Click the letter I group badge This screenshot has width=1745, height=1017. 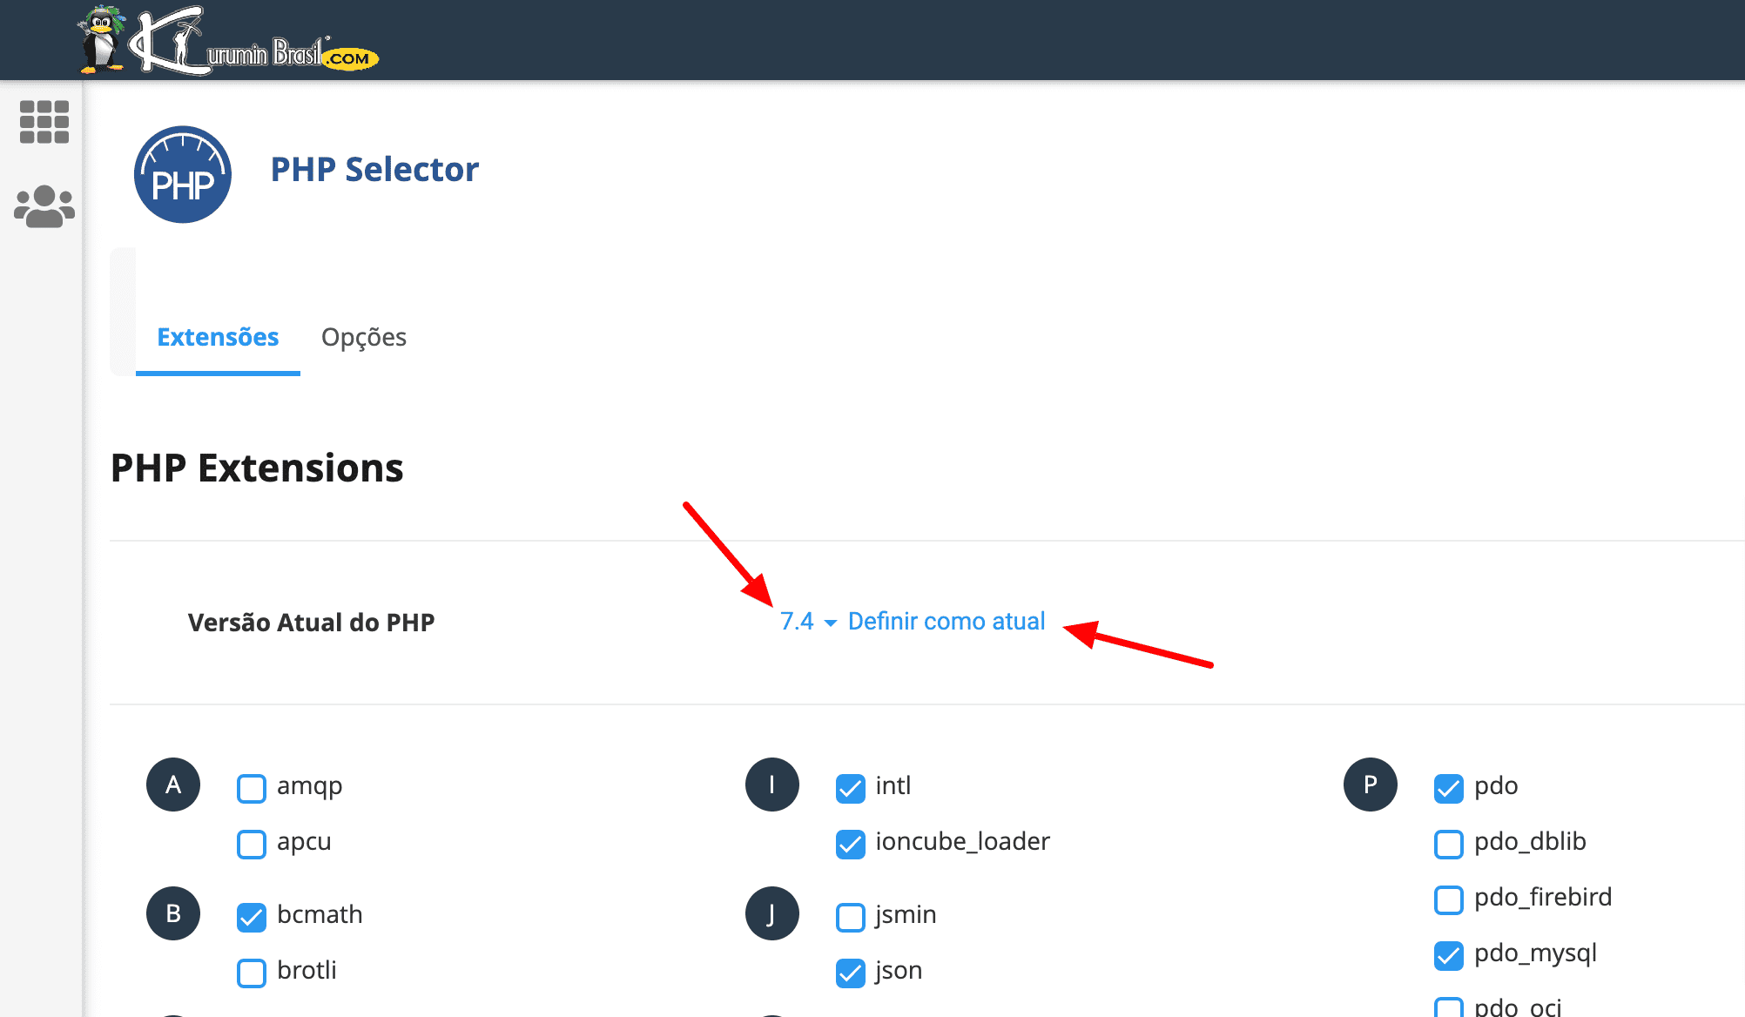pyautogui.click(x=771, y=785)
